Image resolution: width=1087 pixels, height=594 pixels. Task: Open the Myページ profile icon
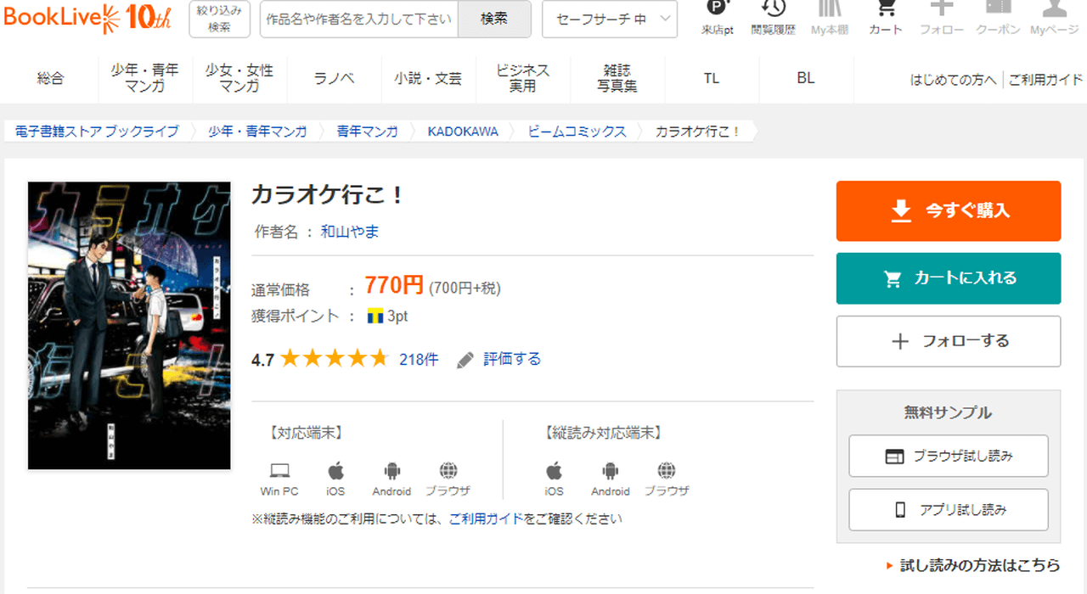click(1054, 10)
